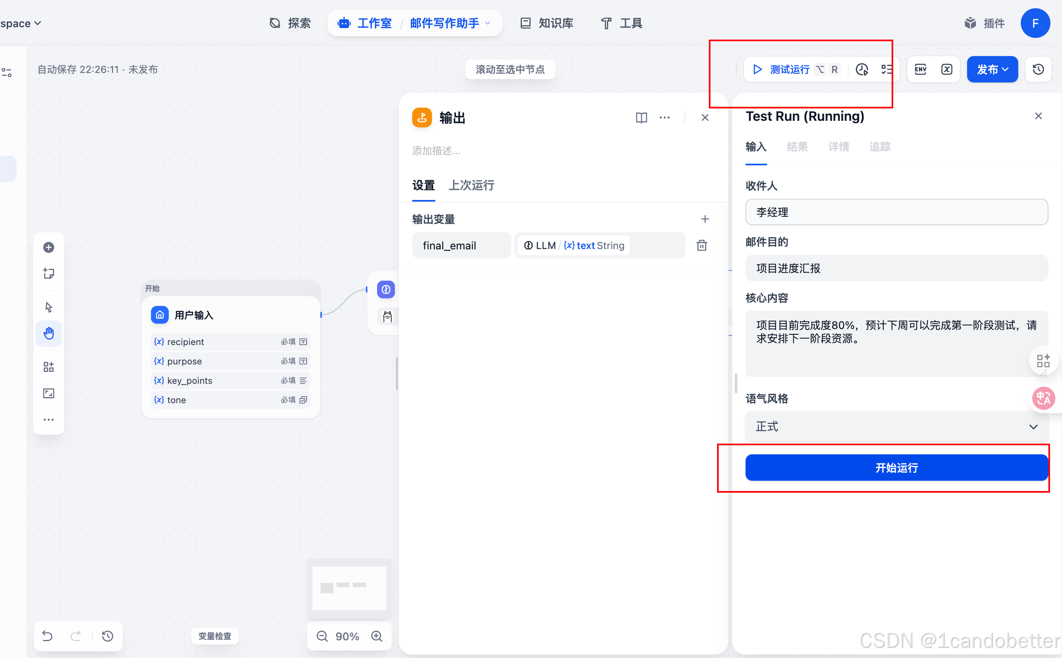The image size is (1062, 658).
Task: Switch to the 上次运行 tab
Action: point(471,186)
